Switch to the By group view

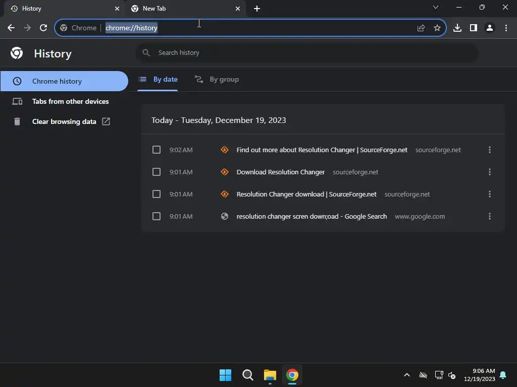pos(217,79)
